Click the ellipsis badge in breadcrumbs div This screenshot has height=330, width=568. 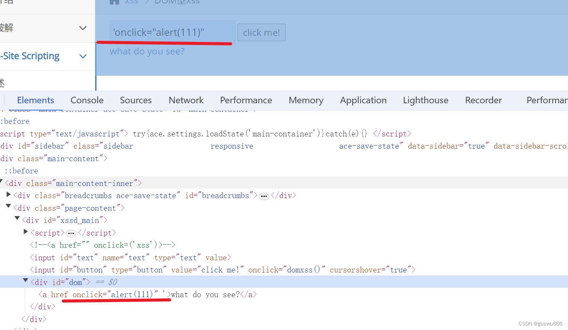click(264, 196)
